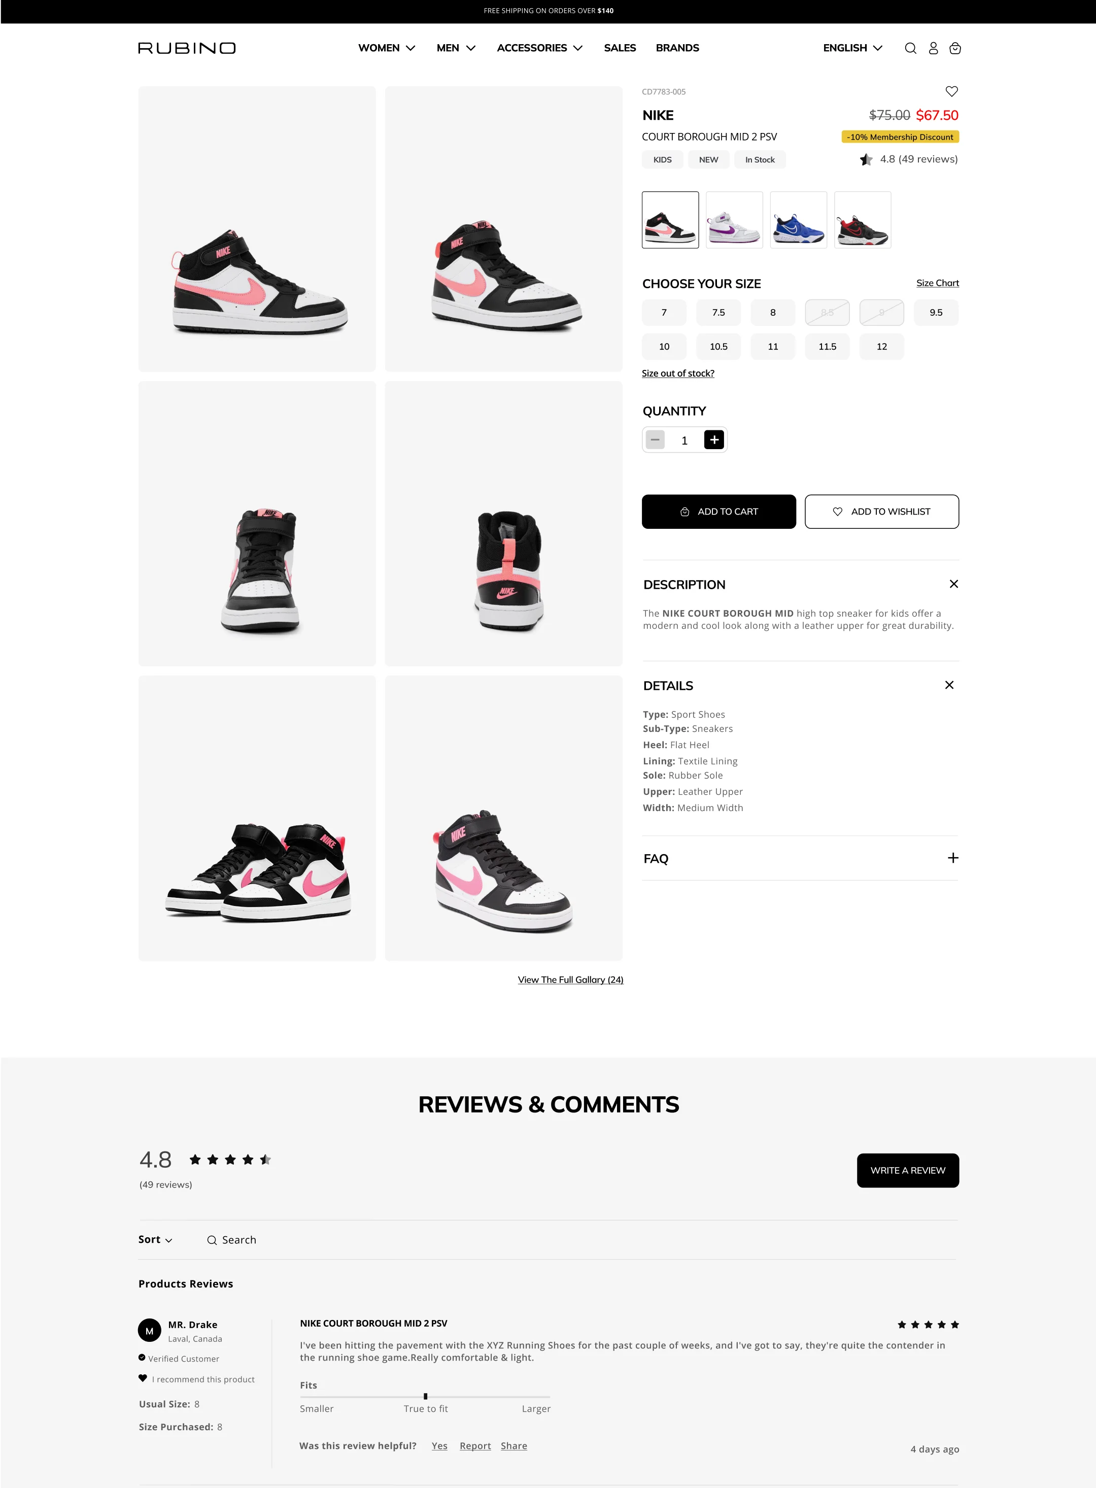This screenshot has width=1096, height=1488.
Task: Select the blue sneaker color variant
Action: click(x=798, y=220)
